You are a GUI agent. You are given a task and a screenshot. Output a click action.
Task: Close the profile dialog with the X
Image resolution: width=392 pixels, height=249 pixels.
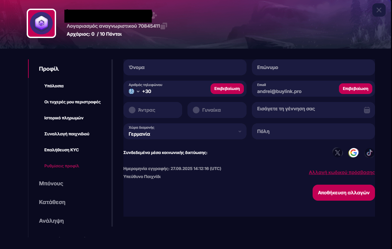click(379, 10)
